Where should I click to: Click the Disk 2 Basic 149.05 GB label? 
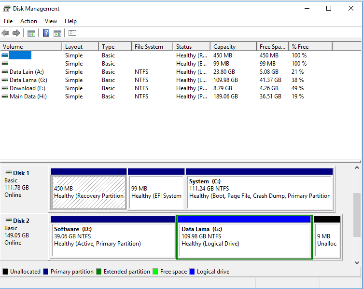click(25, 237)
